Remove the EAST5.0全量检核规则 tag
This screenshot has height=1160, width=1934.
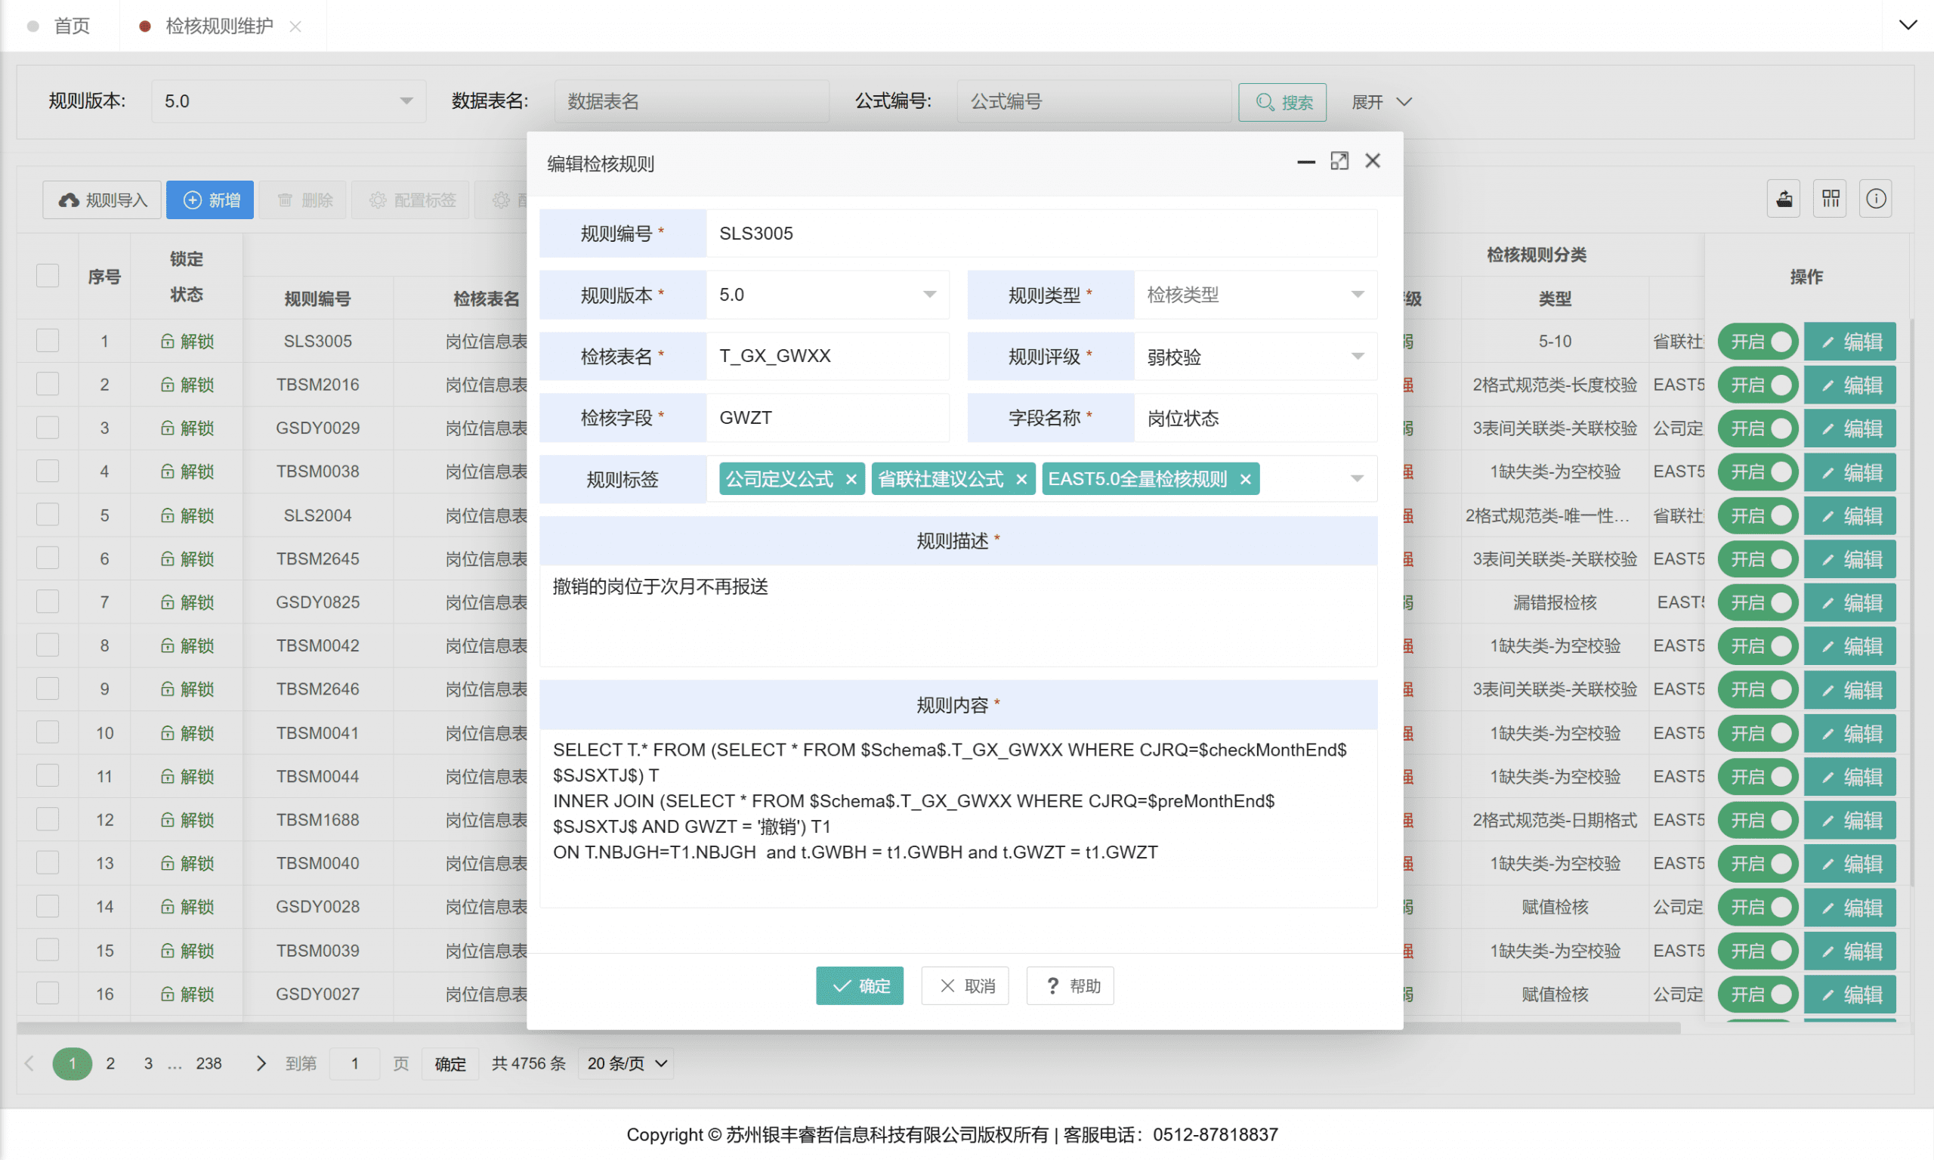click(x=1245, y=480)
